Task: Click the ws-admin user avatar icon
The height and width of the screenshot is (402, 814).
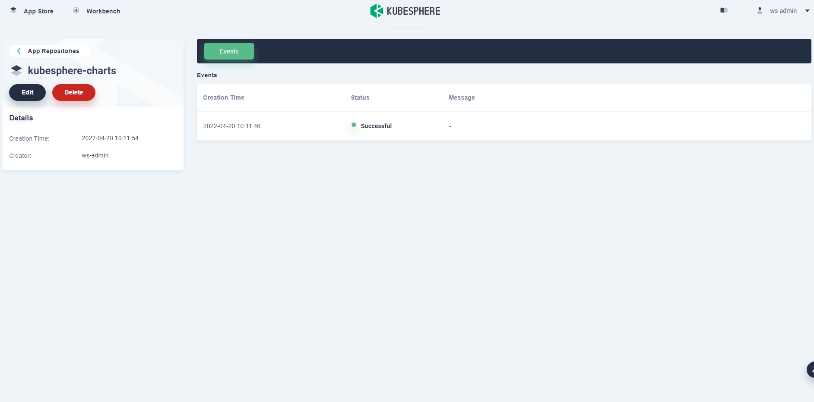Action: click(x=760, y=11)
